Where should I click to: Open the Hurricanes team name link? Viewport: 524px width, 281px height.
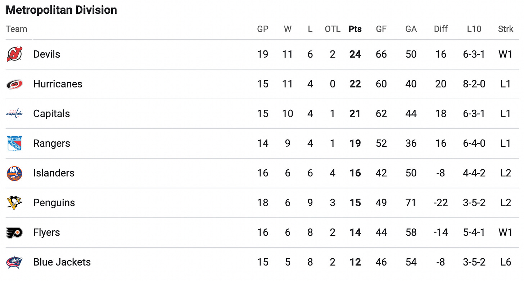click(58, 84)
